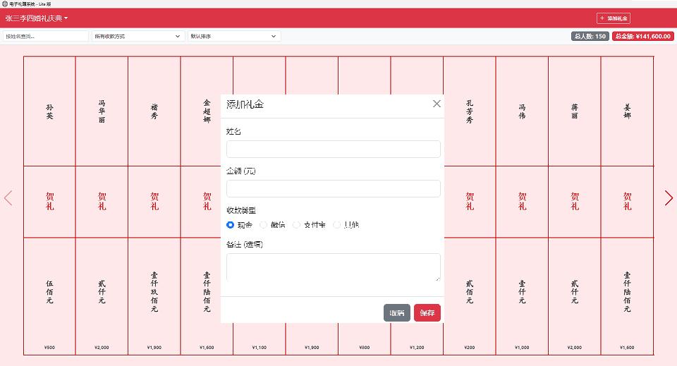Click the 备注 (选填) text area
The image size is (677, 366).
pyautogui.click(x=333, y=267)
